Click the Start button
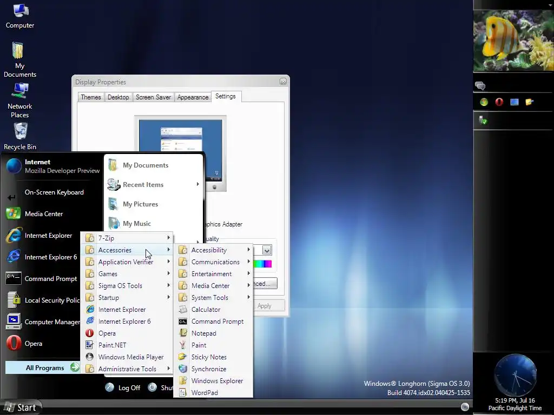Viewport: 554px width, 415px height. (x=21, y=407)
